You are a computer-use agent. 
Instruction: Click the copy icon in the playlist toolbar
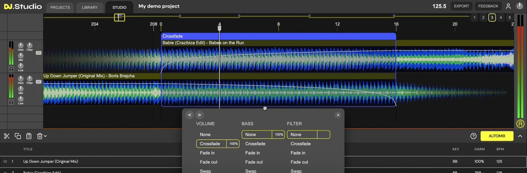pyautogui.click(x=18, y=136)
